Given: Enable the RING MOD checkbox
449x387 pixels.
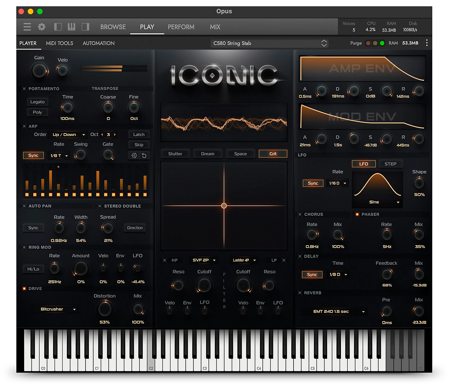Looking at the screenshot, I should tap(24, 247).
